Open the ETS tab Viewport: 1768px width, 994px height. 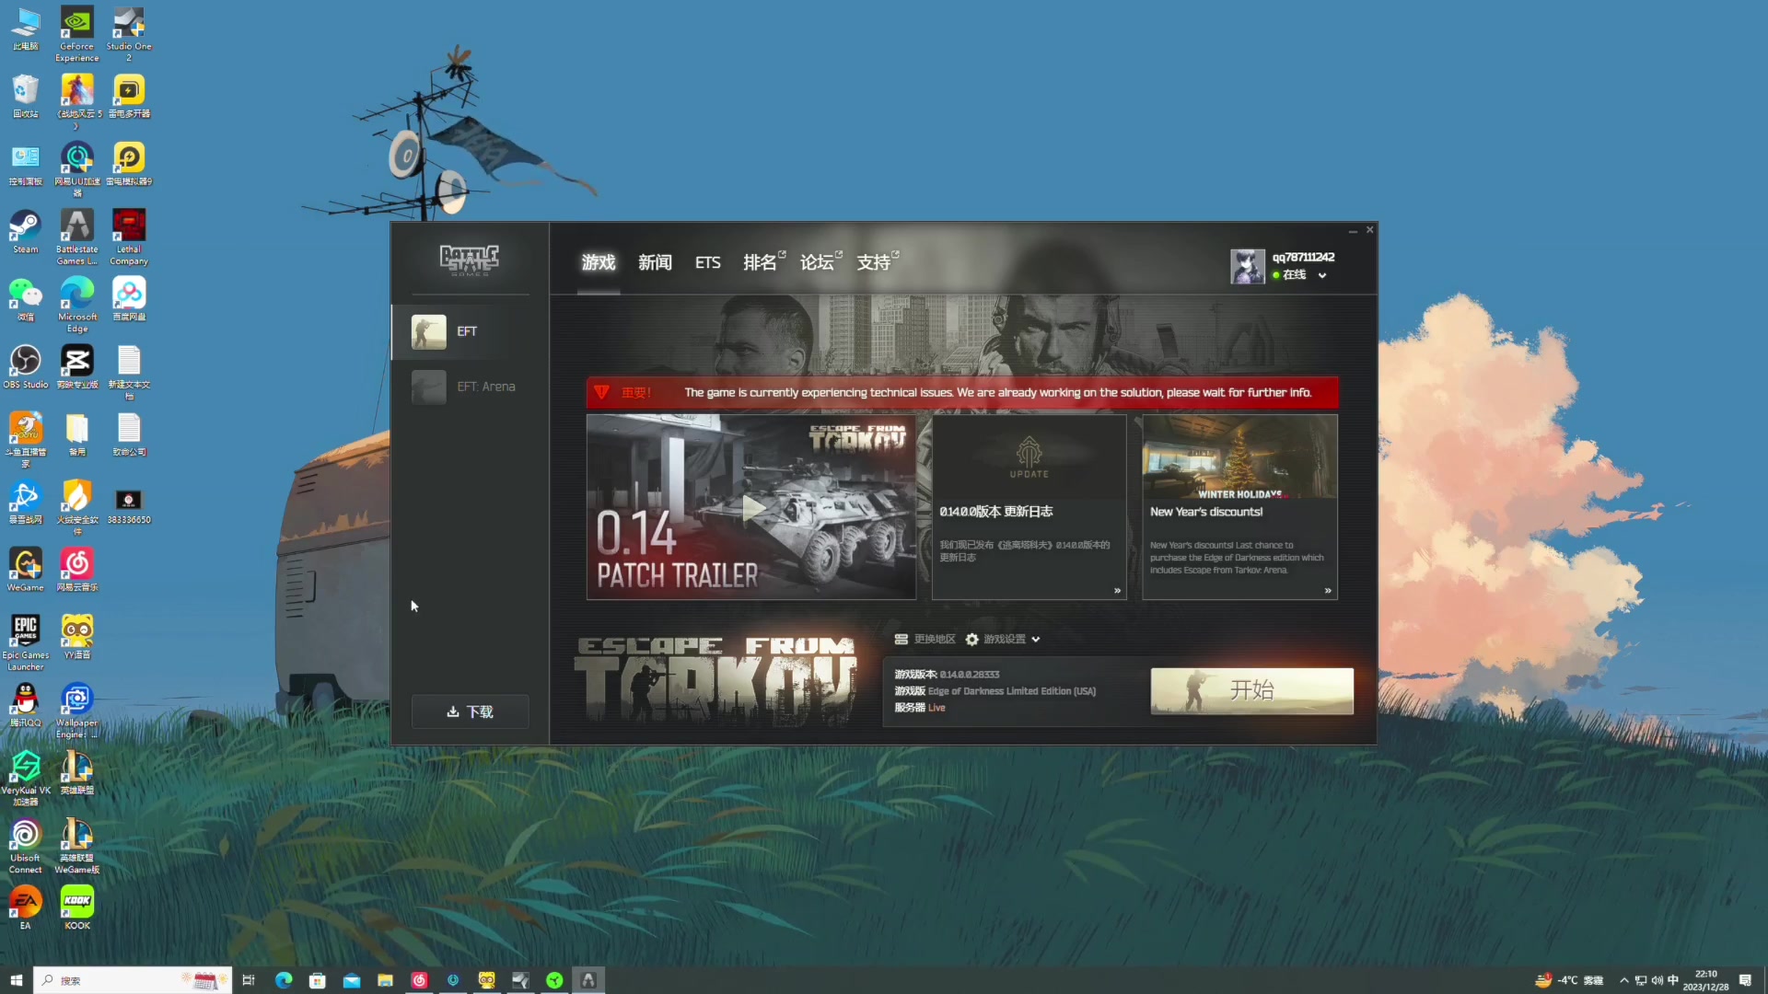tap(707, 262)
